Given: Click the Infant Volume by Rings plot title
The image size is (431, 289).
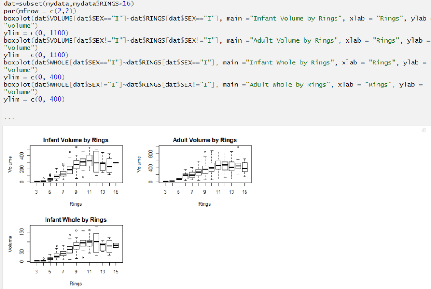Looking at the screenshot, I should tap(76, 140).
